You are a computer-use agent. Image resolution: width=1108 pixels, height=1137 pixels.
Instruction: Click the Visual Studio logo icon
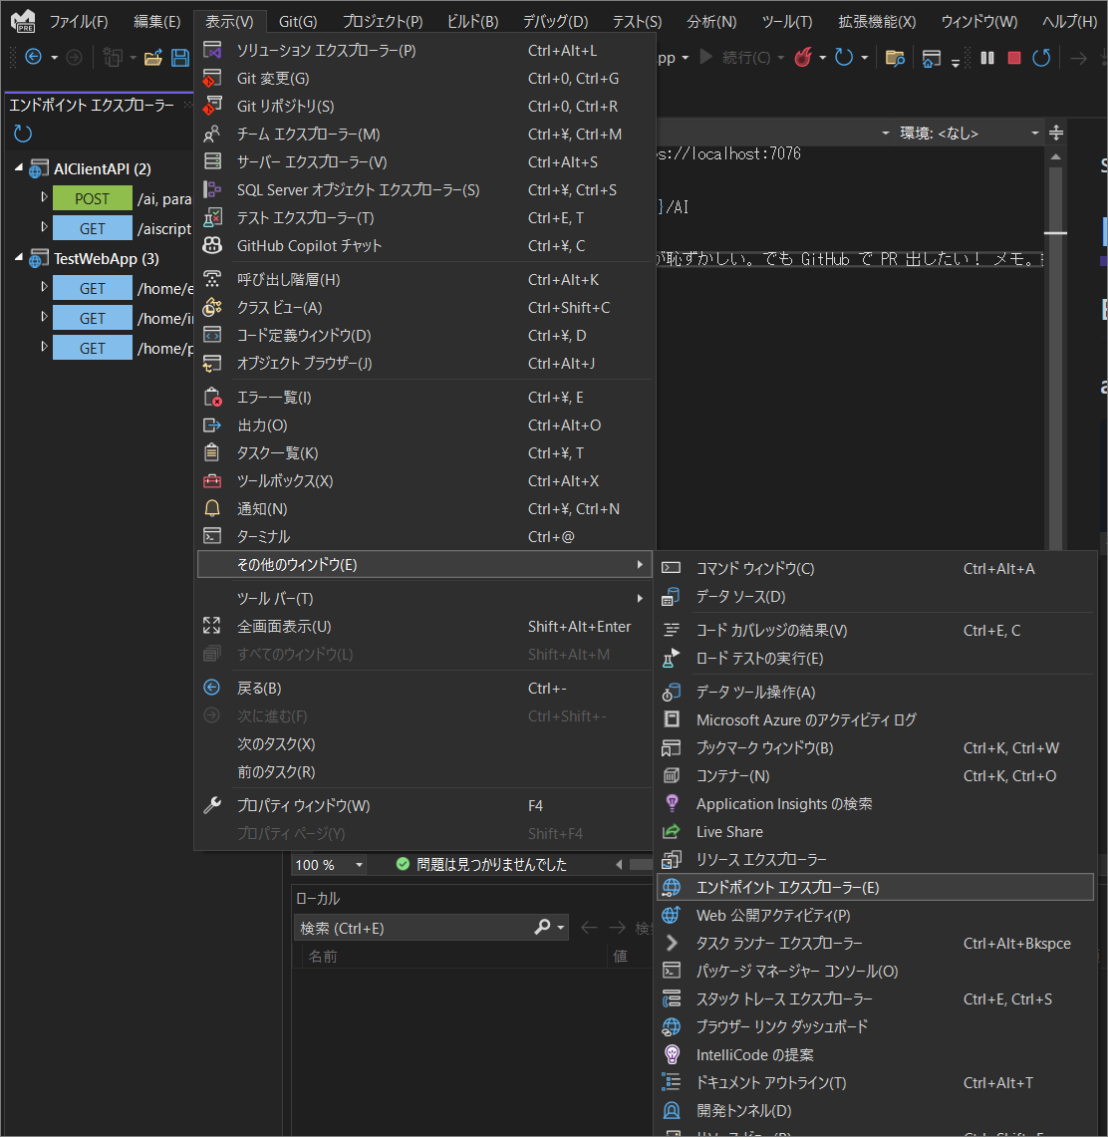[23, 21]
